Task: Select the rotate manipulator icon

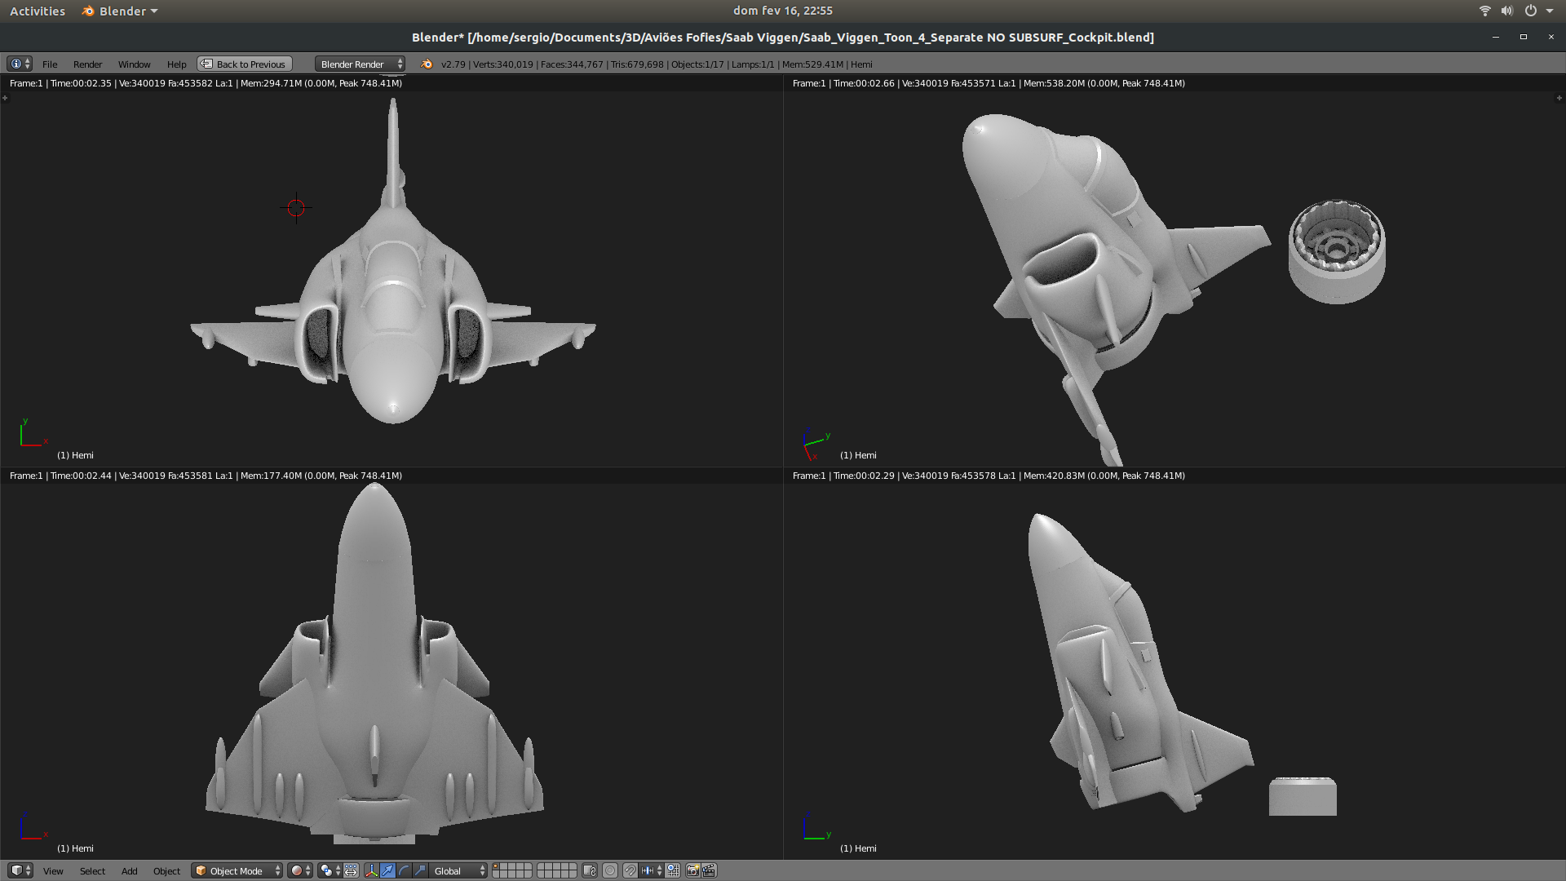Action: coord(404,870)
